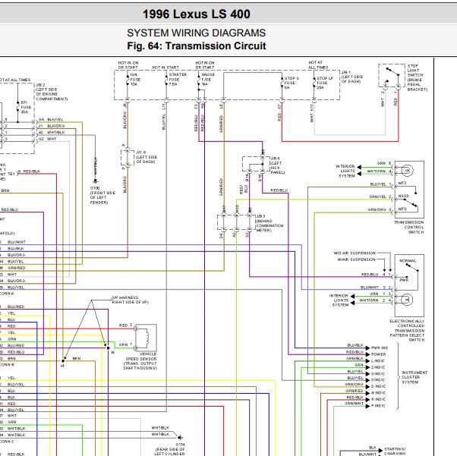Click PWR position in pattern select switch
457x456 pixels.
point(404,280)
